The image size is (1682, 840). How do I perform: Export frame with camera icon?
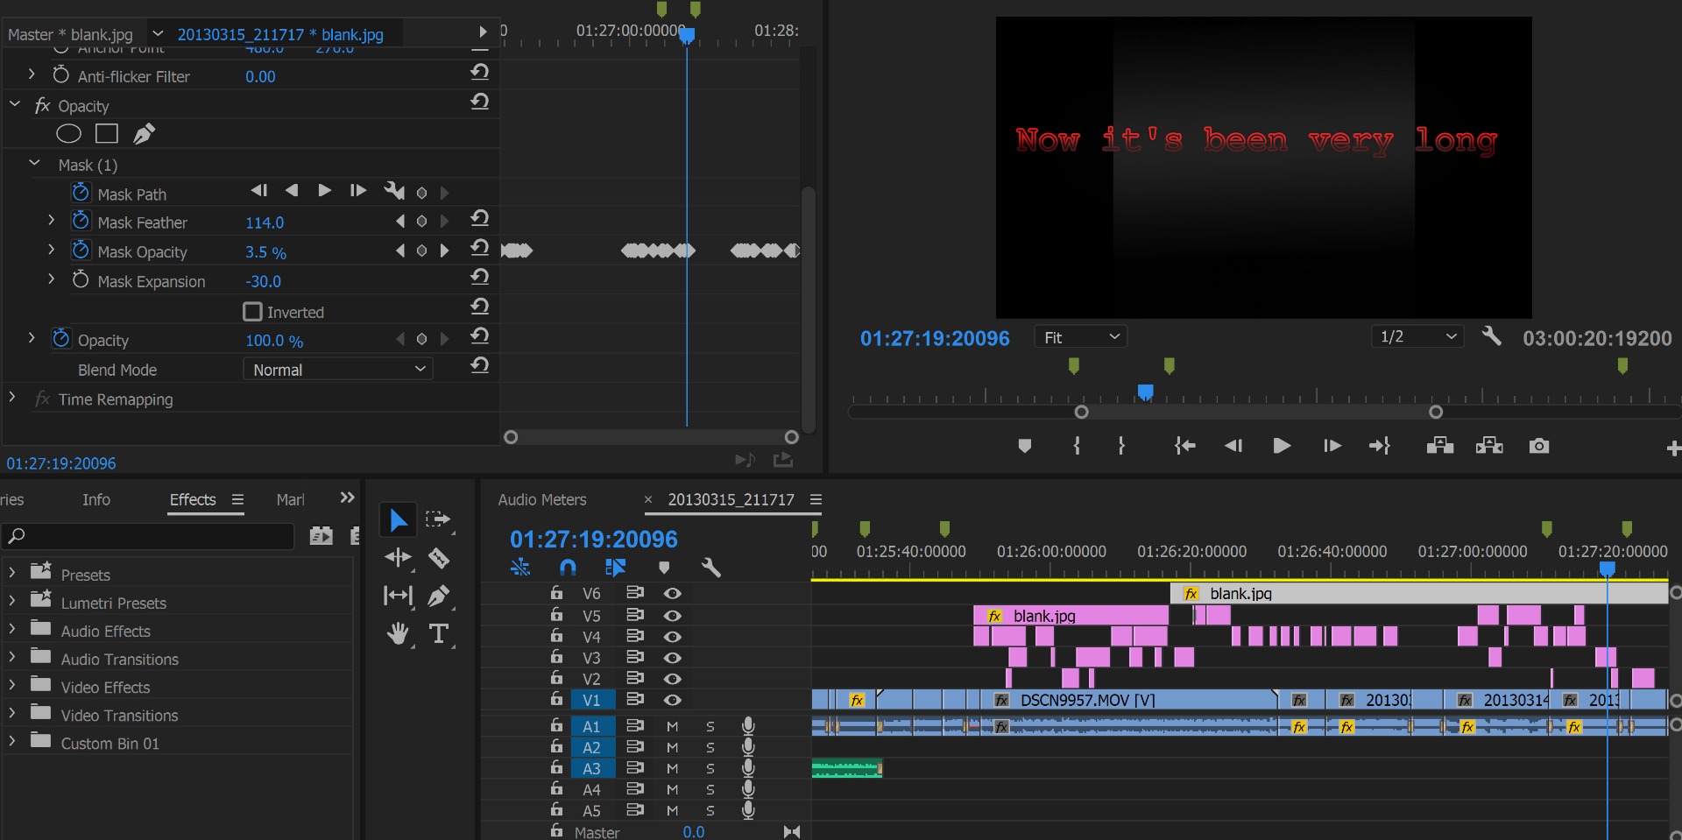pyautogui.click(x=1539, y=447)
